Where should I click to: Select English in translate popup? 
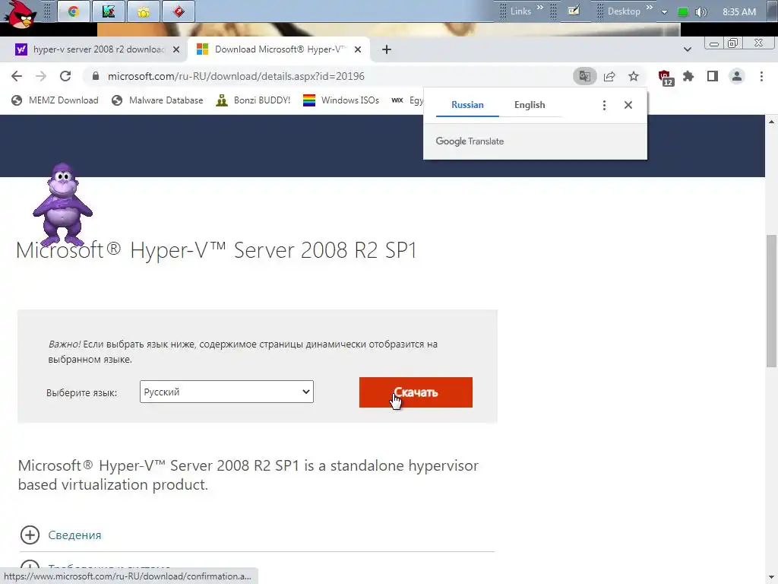[x=530, y=105]
